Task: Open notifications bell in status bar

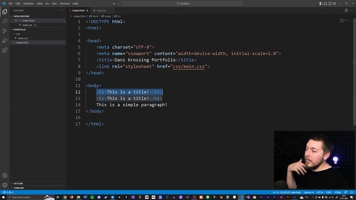Action: (x=352, y=192)
